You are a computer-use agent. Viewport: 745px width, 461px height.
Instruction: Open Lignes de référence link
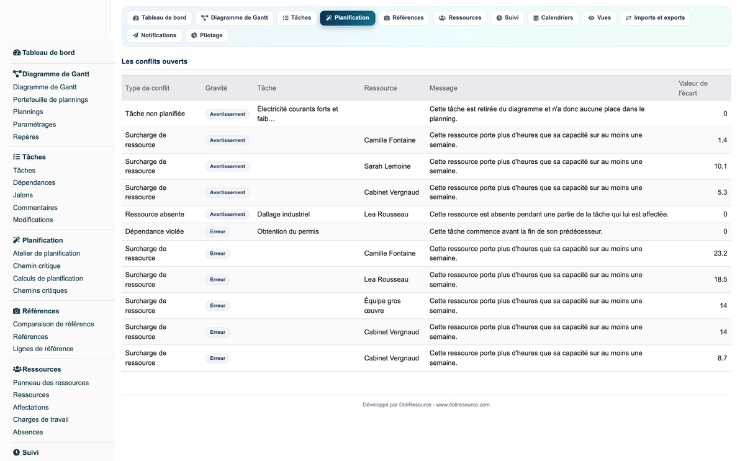tap(43, 349)
